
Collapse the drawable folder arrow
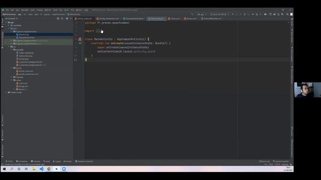(11, 50)
